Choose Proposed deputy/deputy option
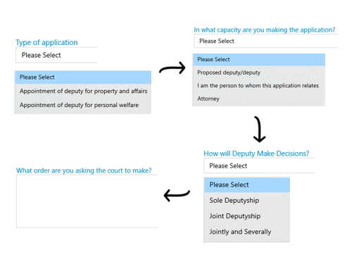 coord(259,73)
